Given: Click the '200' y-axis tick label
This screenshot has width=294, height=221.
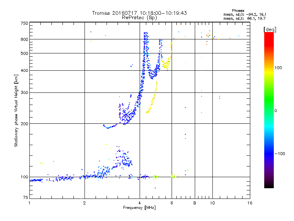Looking at the screenshot, I should tap(24, 124).
